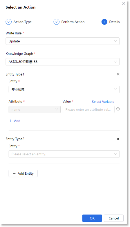Click the plus icon in Add Entity
Image resolution: width=130 pixels, height=227 pixels.
pyautogui.click(x=14, y=174)
